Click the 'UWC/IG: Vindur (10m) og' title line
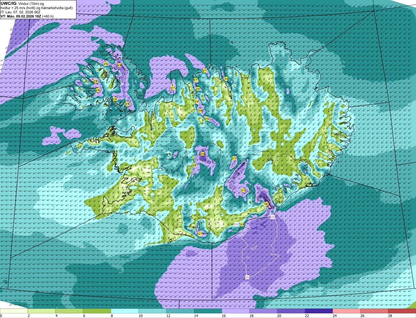Screen dimensions: 416x318 [22, 3]
